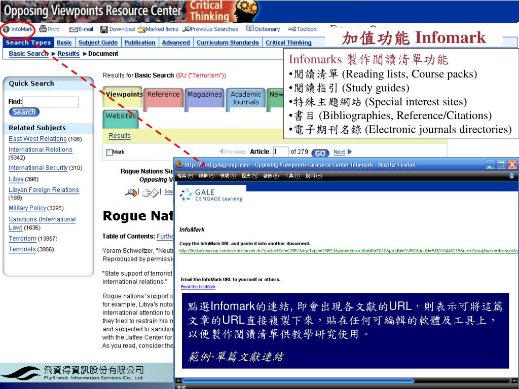Click the hand-pointing icon below the article title
This screenshot has height=389, width=519.
[151, 192]
